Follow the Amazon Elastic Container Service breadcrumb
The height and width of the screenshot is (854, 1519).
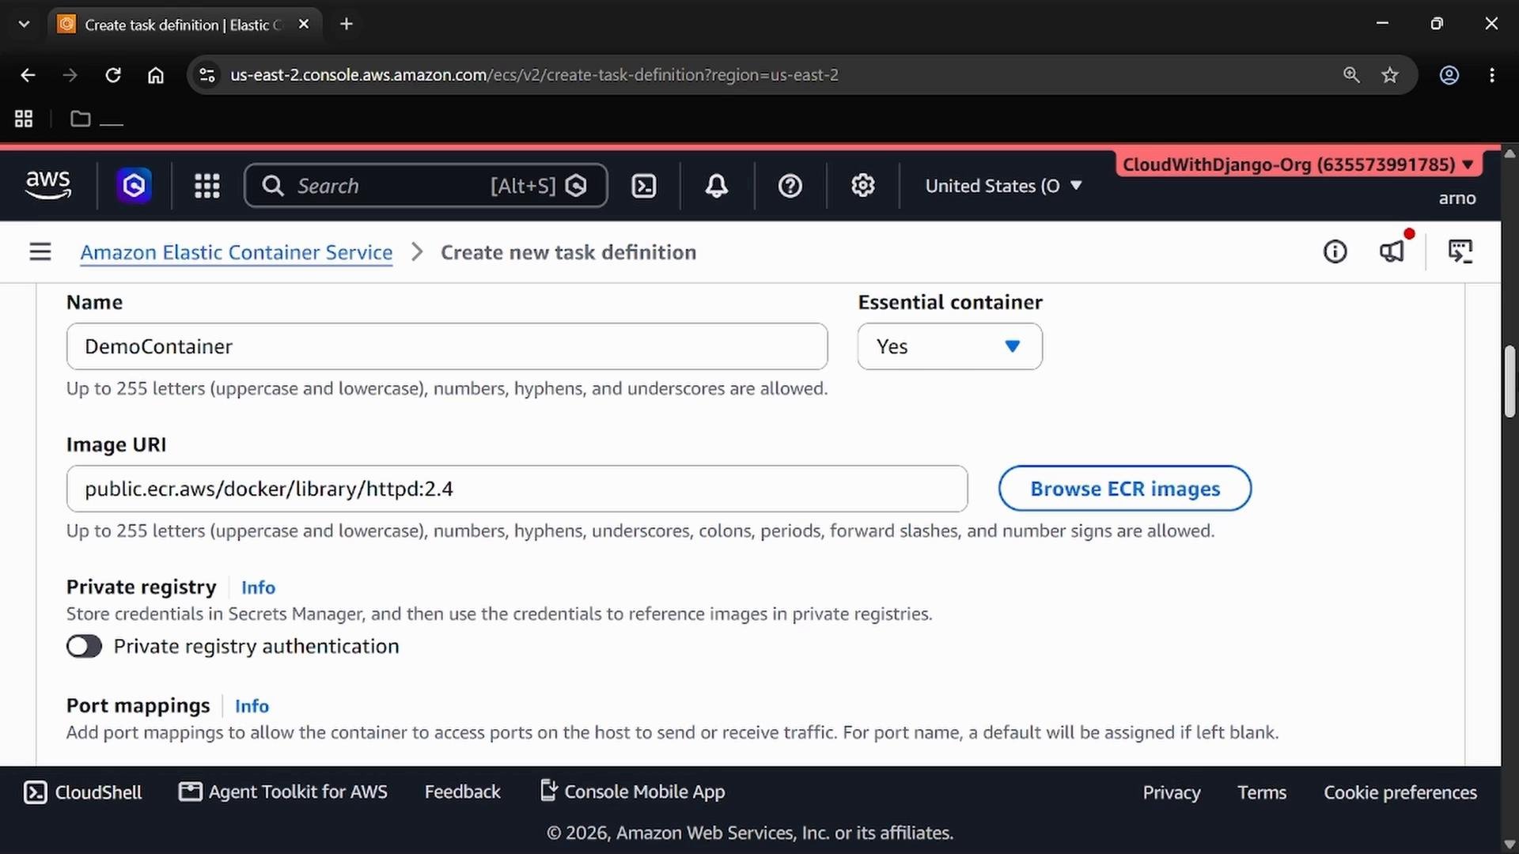(237, 252)
